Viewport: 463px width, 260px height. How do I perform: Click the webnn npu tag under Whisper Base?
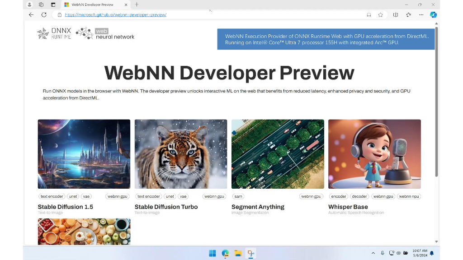409,196
